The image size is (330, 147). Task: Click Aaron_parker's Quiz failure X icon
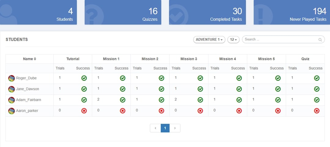(x=317, y=111)
